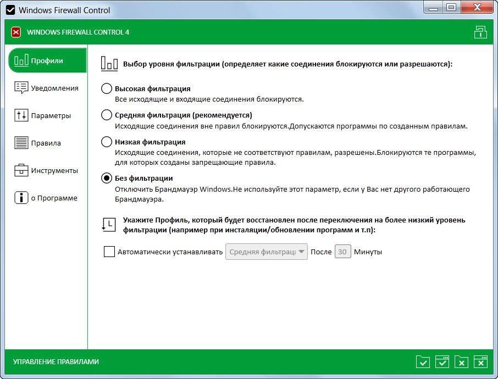This screenshot has height=379, width=498.
Task: Switch to the Правила section
Action: 37,143
